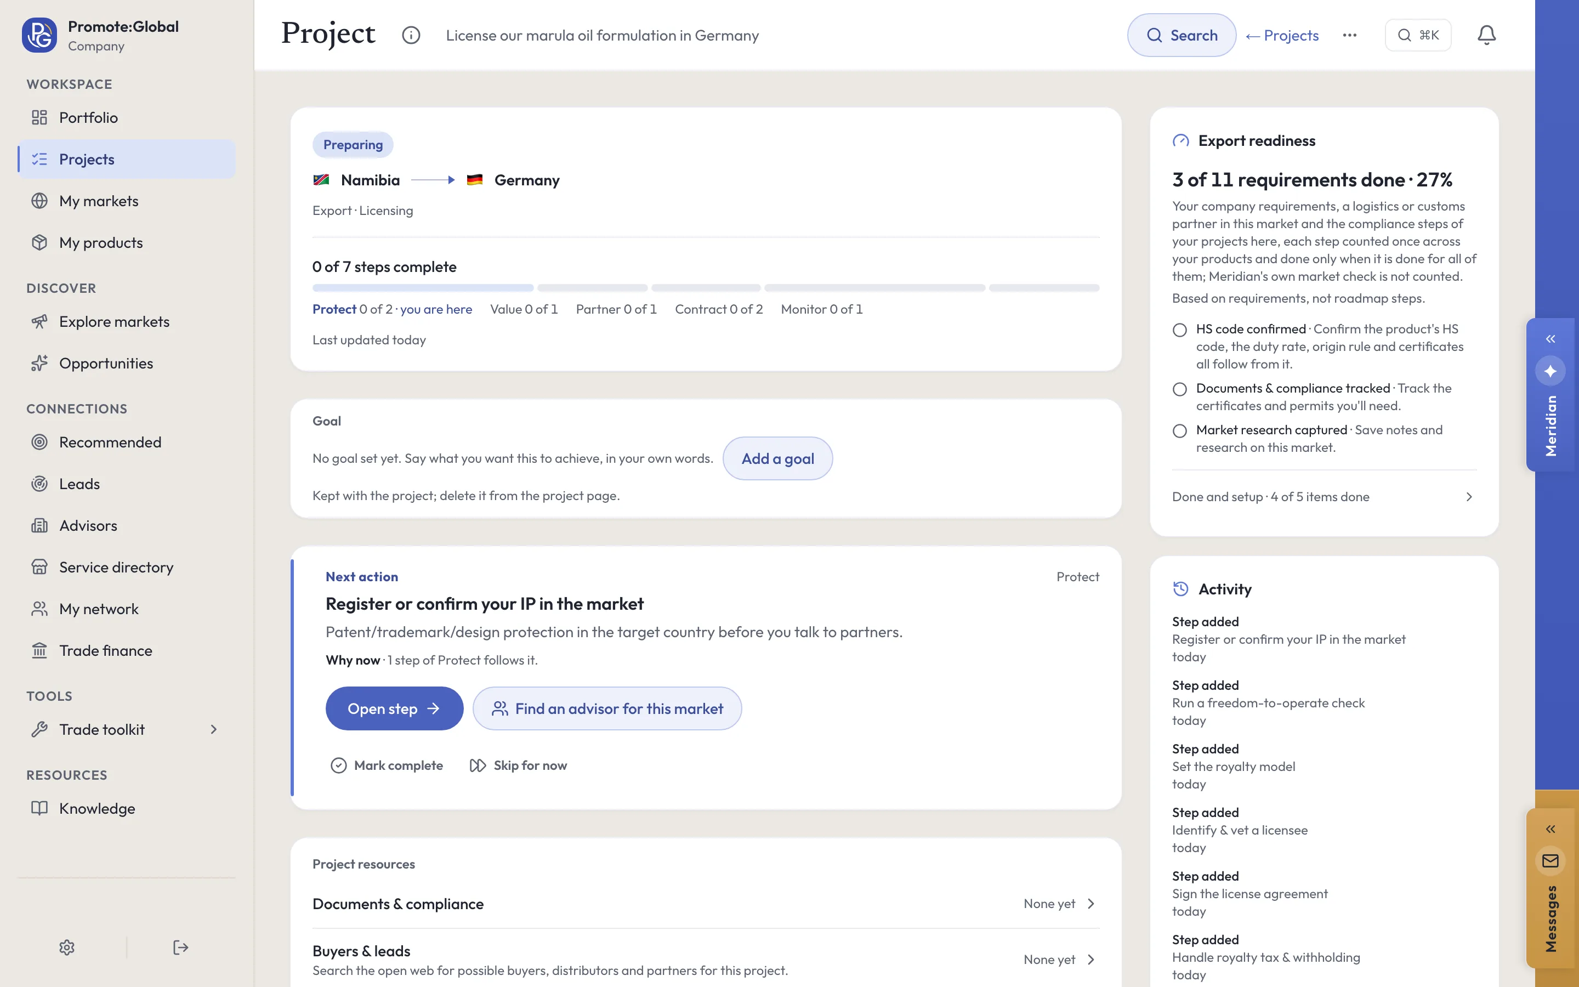
Task: Open My products page
Action: 127,243
